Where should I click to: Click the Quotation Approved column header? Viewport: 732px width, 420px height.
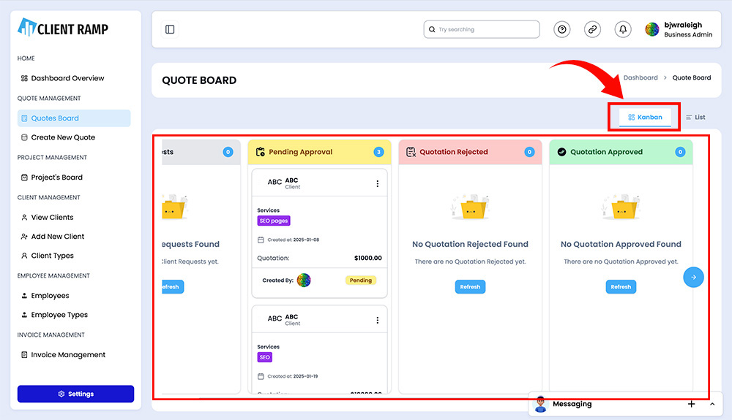[621, 152]
